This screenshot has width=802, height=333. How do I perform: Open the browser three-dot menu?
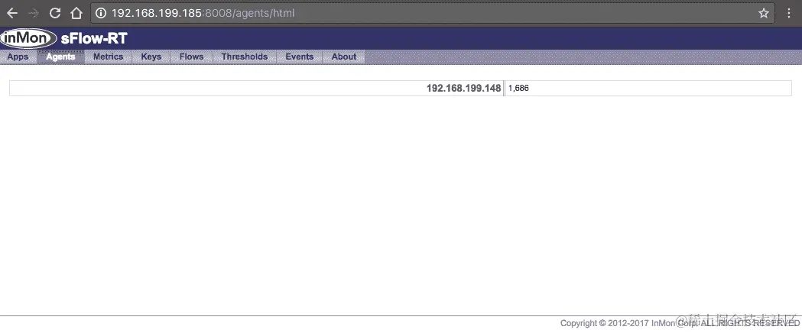click(x=789, y=13)
